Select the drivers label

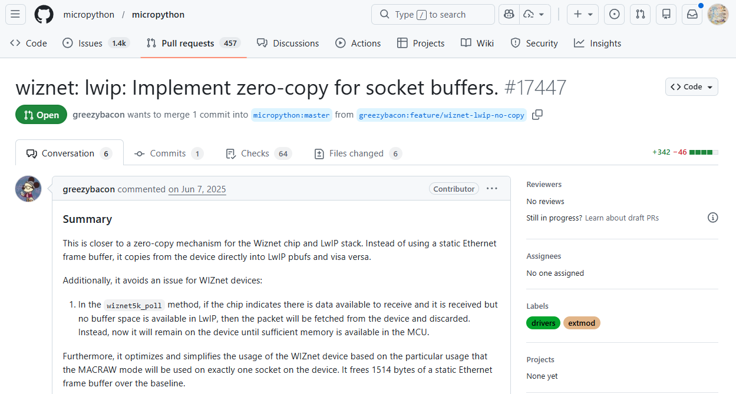(543, 323)
